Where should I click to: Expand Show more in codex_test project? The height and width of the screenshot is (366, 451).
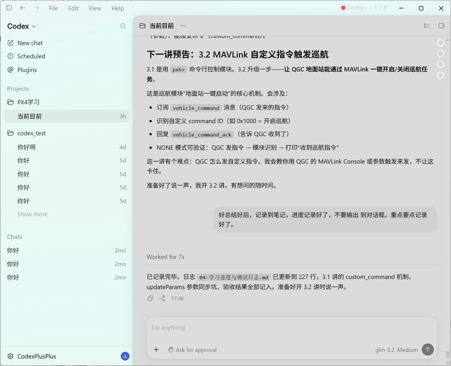click(32, 214)
